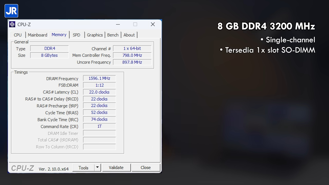Image resolution: width=329 pixels, height=185 pixels.
Task: Open the Graphics tab
Action: pyautogui.click(x=95, y=35)
